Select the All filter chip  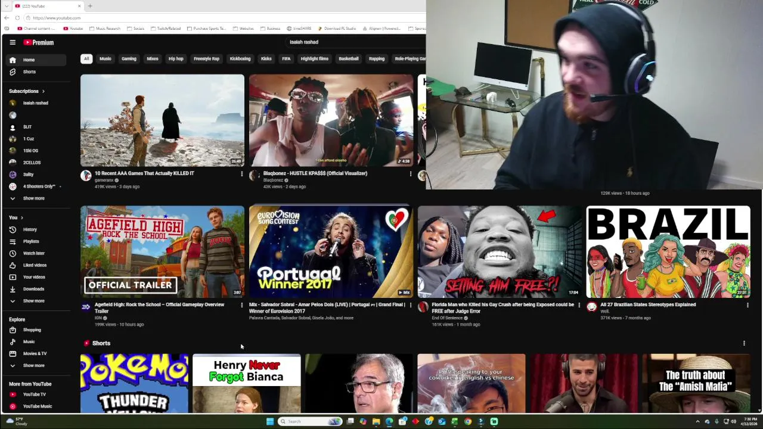(86, 59)
